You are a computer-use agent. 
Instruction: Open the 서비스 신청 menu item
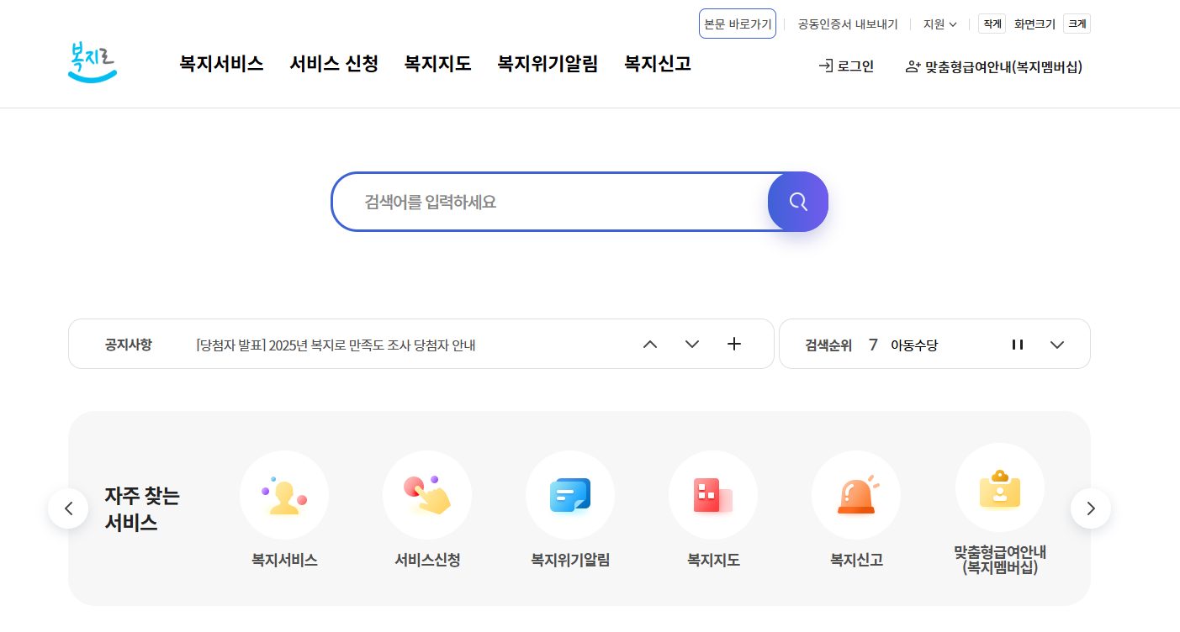tap(333, 64)
